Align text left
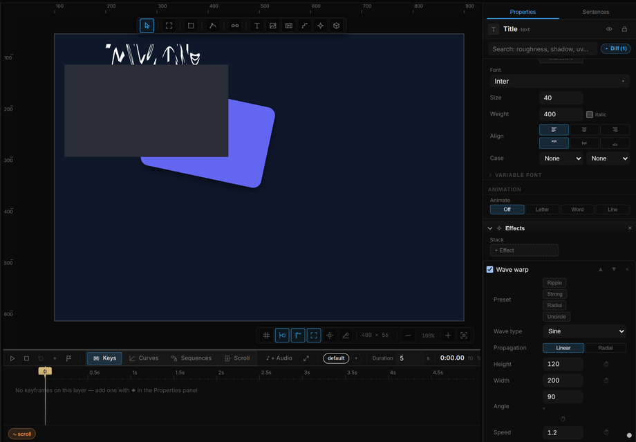636x442 pixels. click(554, 130)
